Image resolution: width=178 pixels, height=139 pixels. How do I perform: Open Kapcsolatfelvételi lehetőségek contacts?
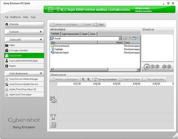click(x=24, y=61)
